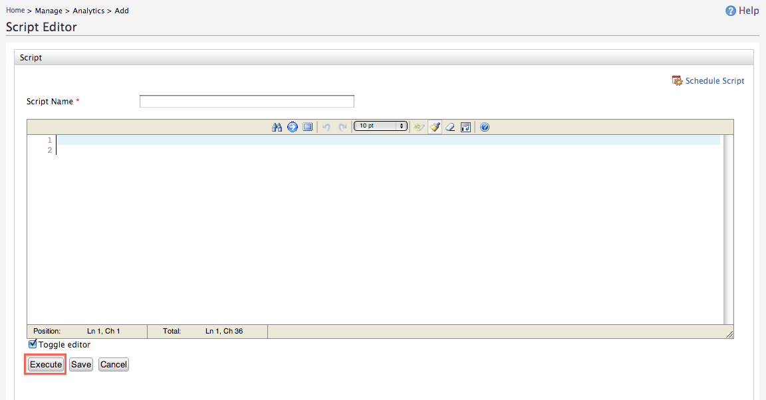The image size is (766, 400).
Task: Toggle syntax highlight brush icon
Action: pos(435,127)
